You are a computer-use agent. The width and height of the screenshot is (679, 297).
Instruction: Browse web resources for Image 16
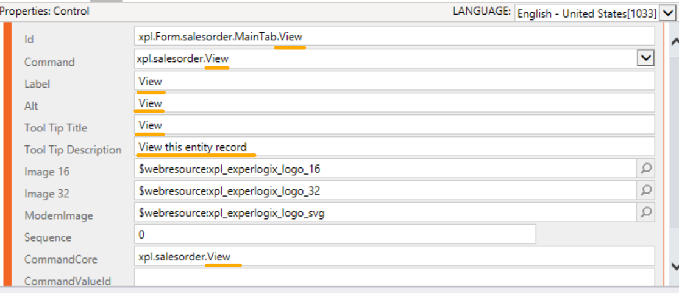[645, 168]
